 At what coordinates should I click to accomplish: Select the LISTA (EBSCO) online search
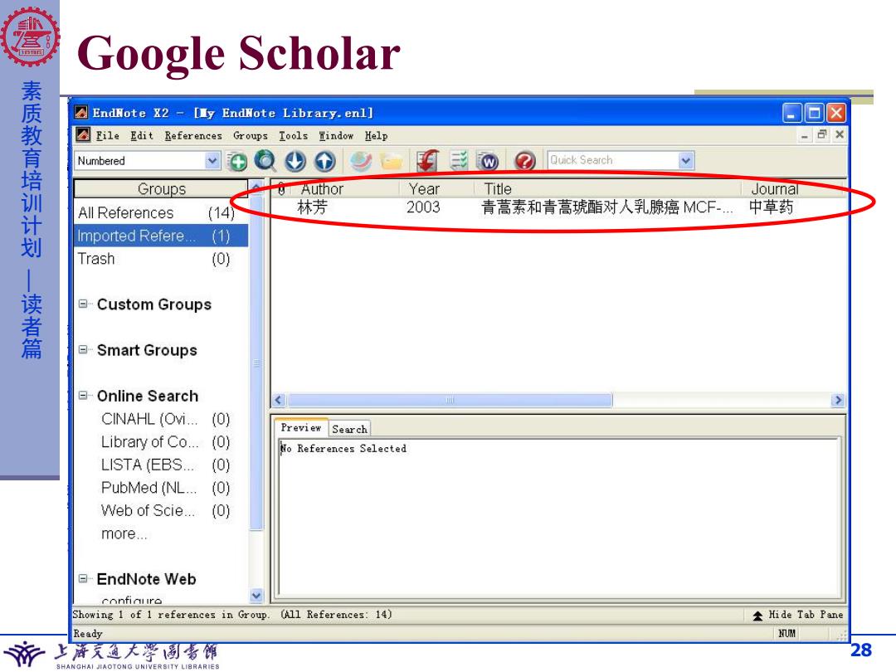tap(165, 465)
